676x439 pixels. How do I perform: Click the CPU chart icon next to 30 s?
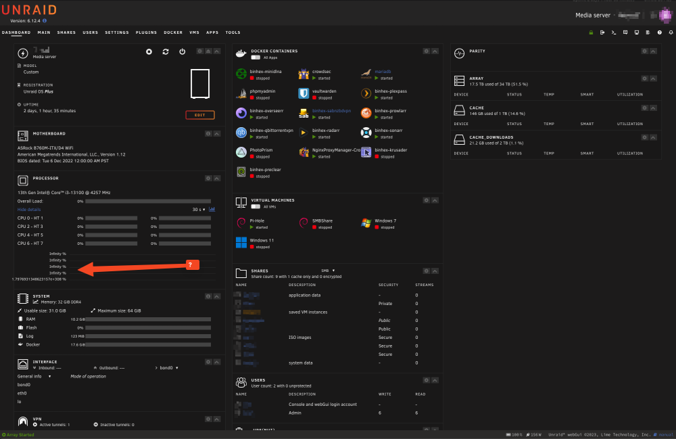(x=212, y=209)
